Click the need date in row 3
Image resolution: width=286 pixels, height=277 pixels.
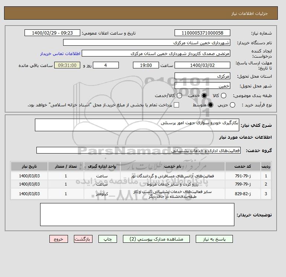point(29,194)
